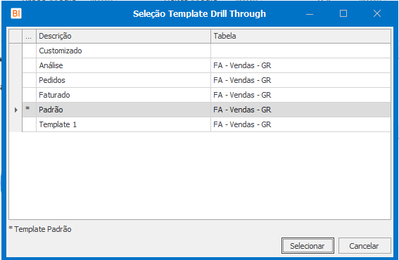This screenshot has width=399, height=260.
Task: Click the BI application icon in title bar
Action: pyautogui.click(x=16, y=13)
